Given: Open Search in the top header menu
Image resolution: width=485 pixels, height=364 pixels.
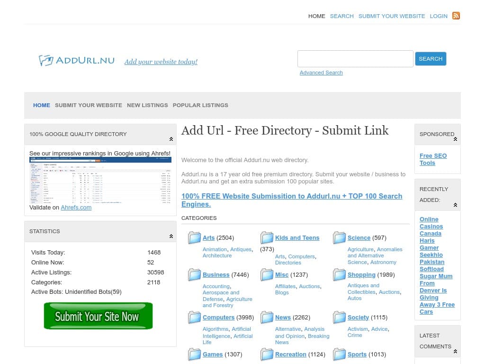Looking at the screenshot, I should pyautogui.click(x=341, y=16).
